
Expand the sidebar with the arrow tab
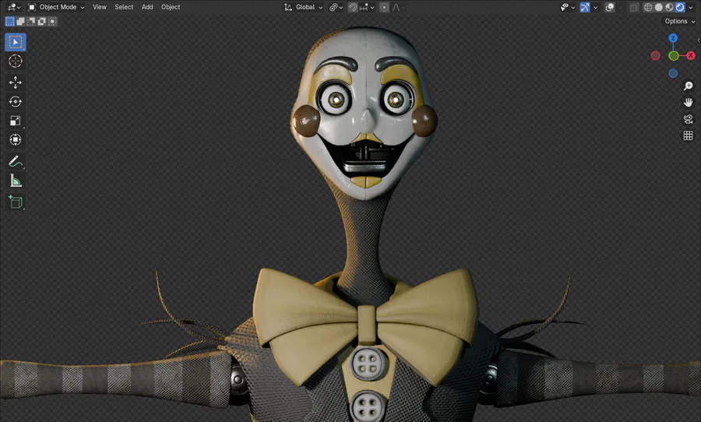tap(699, 40)
